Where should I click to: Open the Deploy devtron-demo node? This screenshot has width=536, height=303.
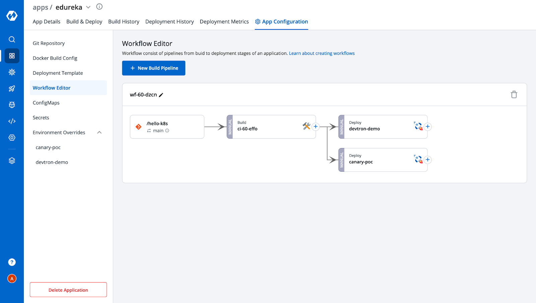pos(383,127)
